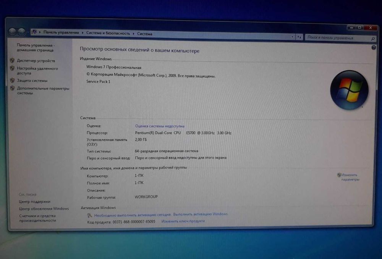Viewport: 382px width, 259px height.
Task: Select the Система breadcrumb
Action: pyautogui.click(x=144, y=34)
